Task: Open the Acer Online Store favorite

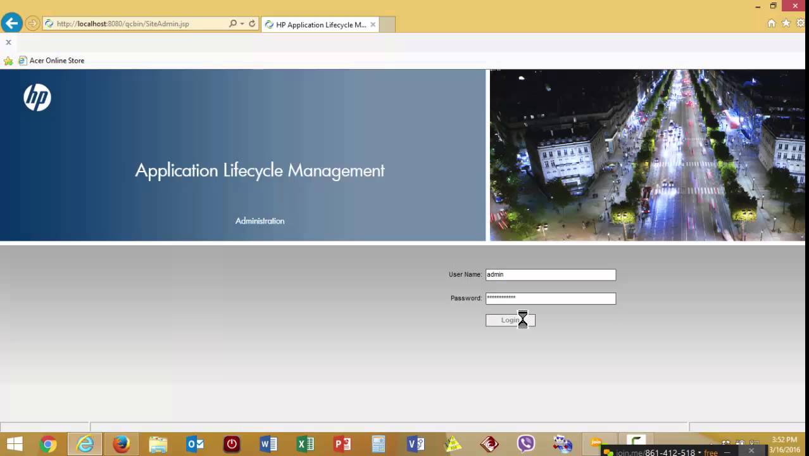Action: [51, 61]
